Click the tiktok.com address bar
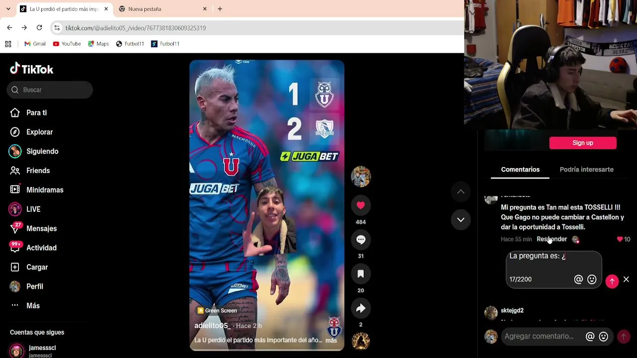 click(x=256, y=28)
